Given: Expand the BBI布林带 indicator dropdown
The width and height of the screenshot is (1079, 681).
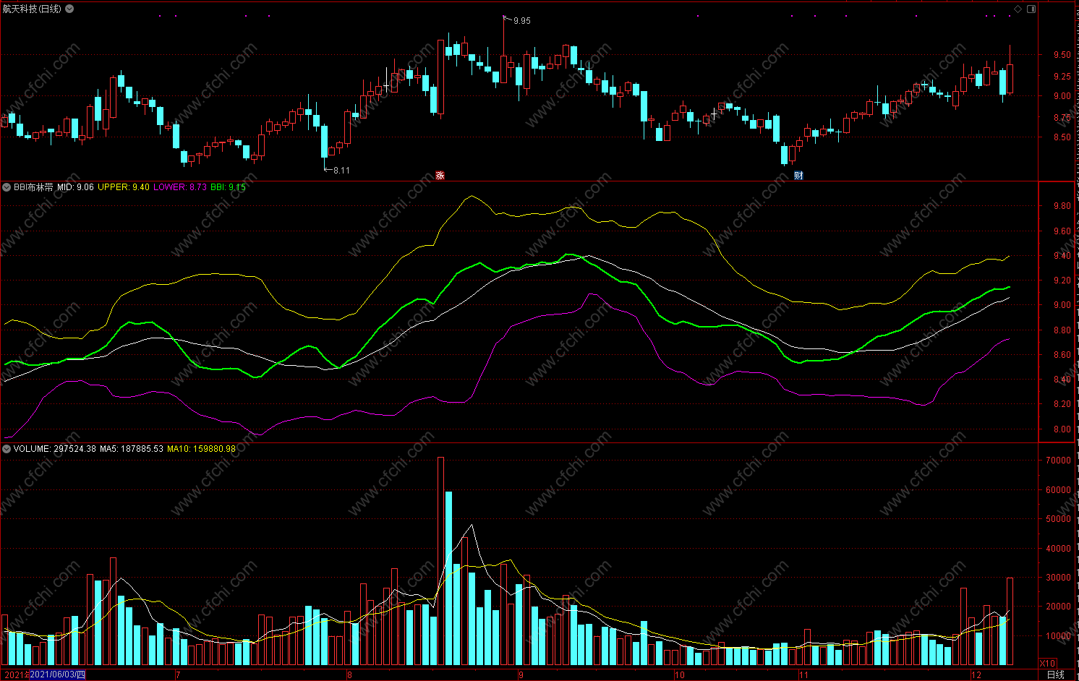Looking at the screenshot, I should click(7, 187).
